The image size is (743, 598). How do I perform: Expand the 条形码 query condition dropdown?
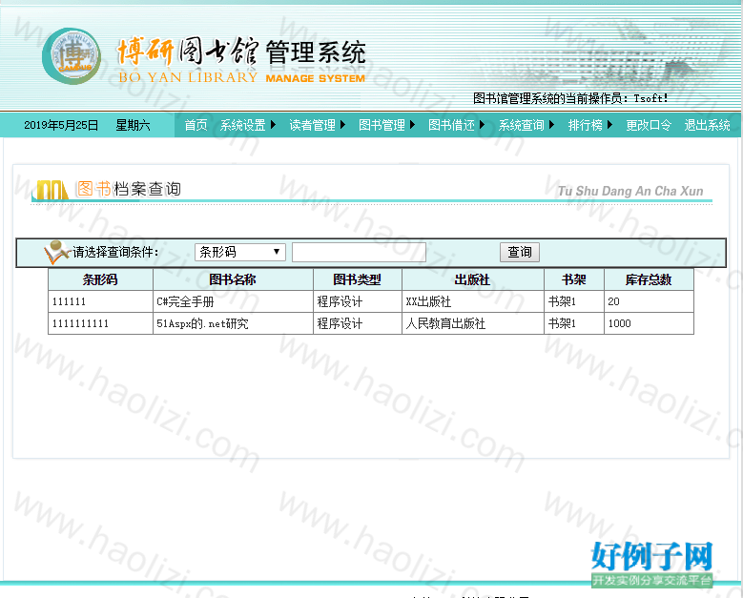[240, 252]
